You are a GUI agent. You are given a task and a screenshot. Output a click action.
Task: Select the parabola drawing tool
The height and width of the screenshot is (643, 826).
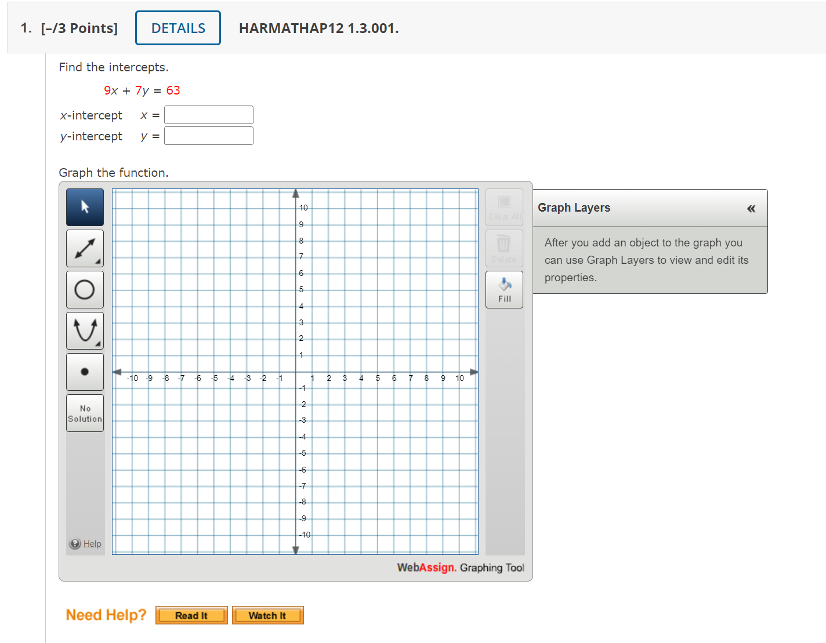[85, 330]
